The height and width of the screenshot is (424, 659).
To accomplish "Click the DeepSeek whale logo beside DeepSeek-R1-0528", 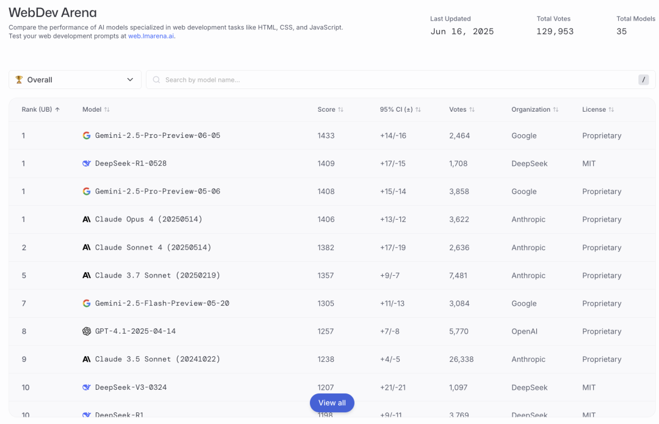I will 87,163.
